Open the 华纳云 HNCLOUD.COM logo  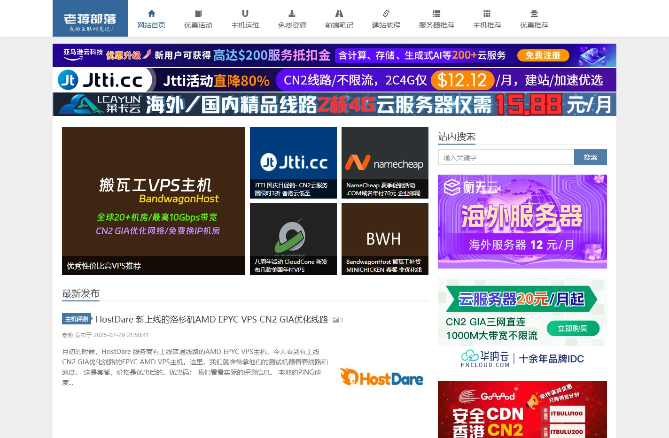pos(485,359)
